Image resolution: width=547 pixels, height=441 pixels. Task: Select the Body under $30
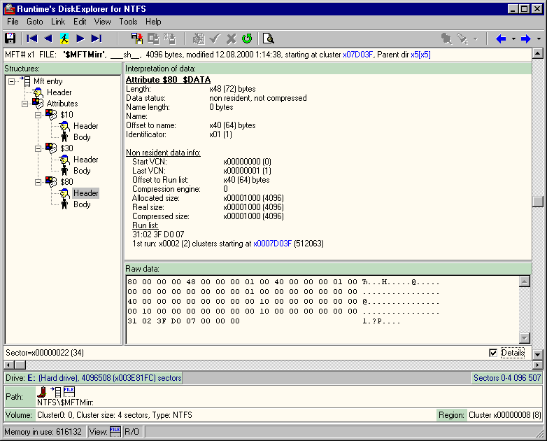pos(82,171)
